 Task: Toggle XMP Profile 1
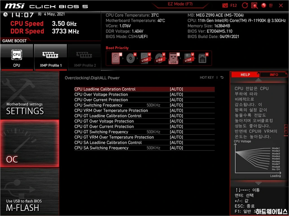pyautogui.click(x=51, y=57)
